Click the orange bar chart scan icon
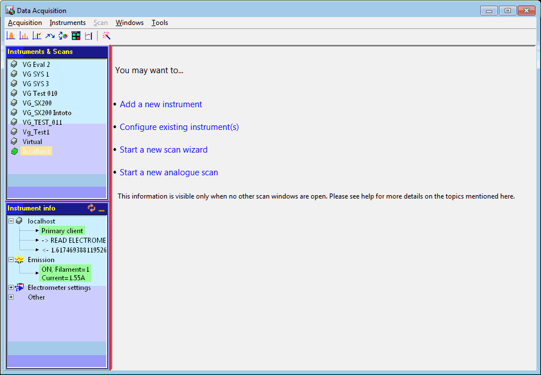The width and height of the screenshot is (541, 375). click(23, 36)
